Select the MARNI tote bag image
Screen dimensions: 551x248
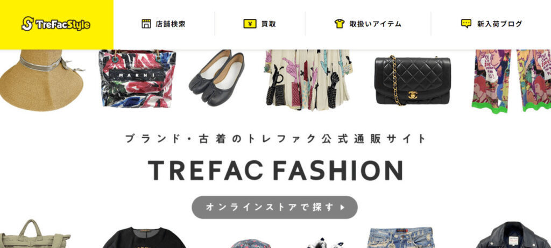coord(137,79)
